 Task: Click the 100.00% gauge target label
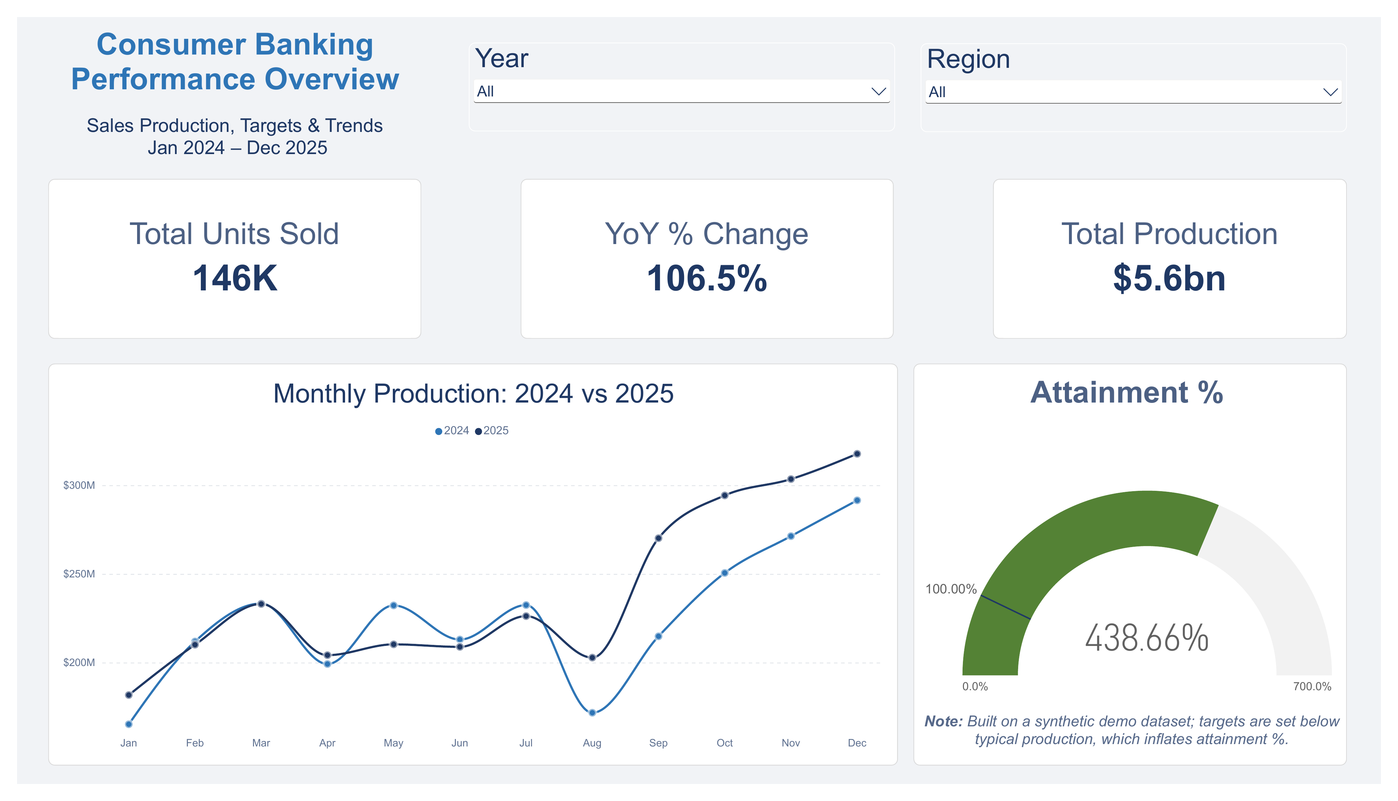(x=951, y=589)
